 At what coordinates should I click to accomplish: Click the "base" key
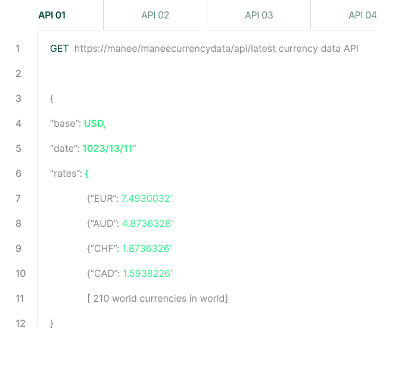(x=65, y=124)
